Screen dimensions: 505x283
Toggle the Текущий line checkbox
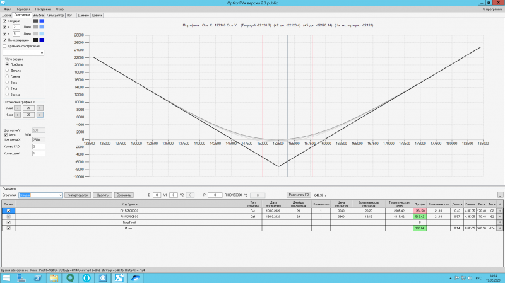pyautogui.click(x=4, y=21)
